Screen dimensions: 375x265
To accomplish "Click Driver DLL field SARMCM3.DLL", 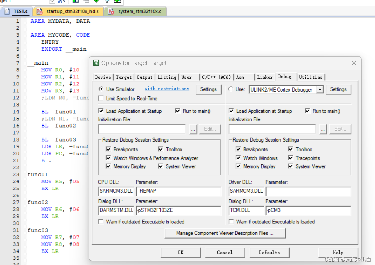I will pos(246,191).
